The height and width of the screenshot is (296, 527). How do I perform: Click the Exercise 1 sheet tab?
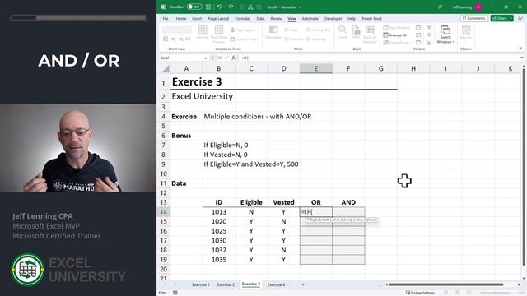point(201,284)
